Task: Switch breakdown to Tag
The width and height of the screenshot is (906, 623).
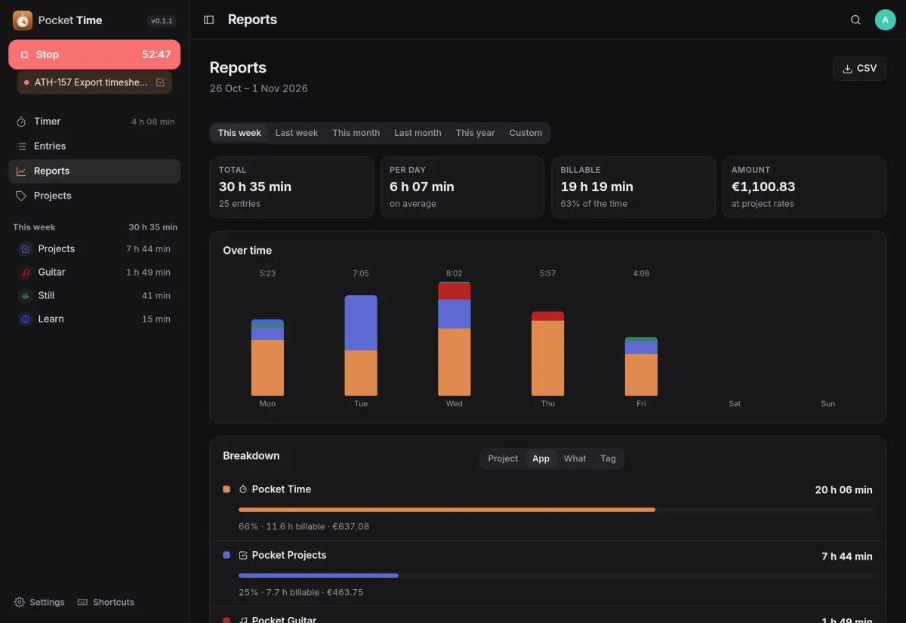Action: click(x=609, y=458)
